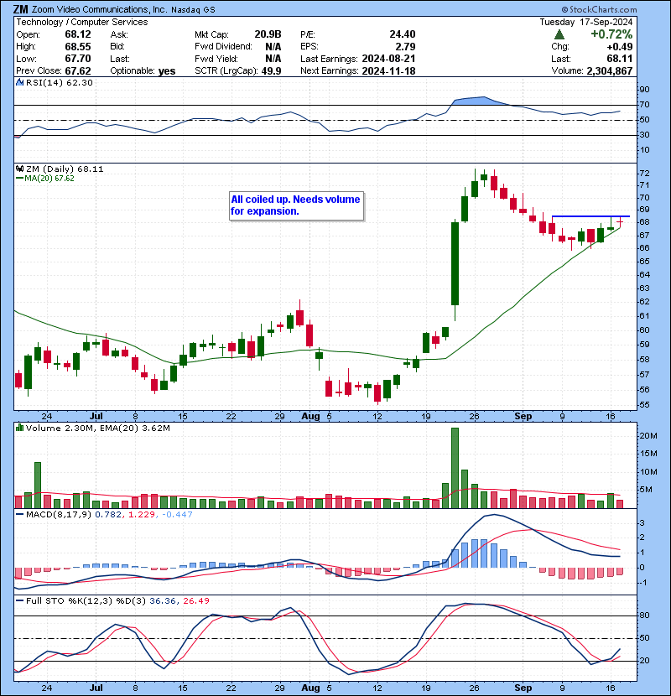Click the RSI panel indicator icon

(19, 82)
